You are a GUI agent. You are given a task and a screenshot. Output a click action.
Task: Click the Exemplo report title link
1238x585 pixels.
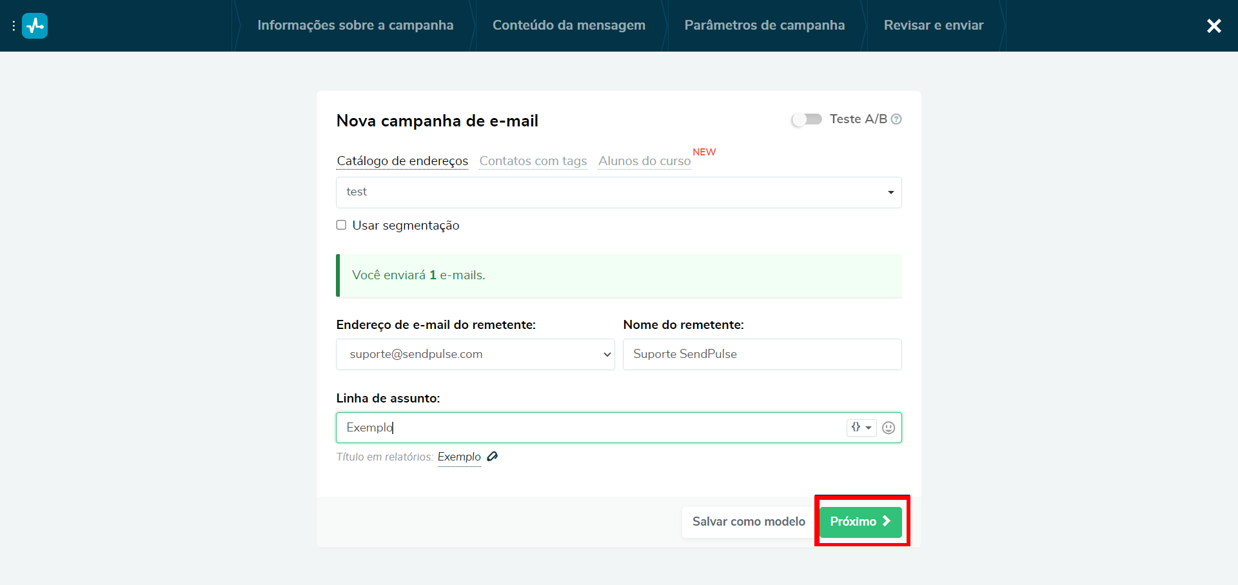[459, 457]
